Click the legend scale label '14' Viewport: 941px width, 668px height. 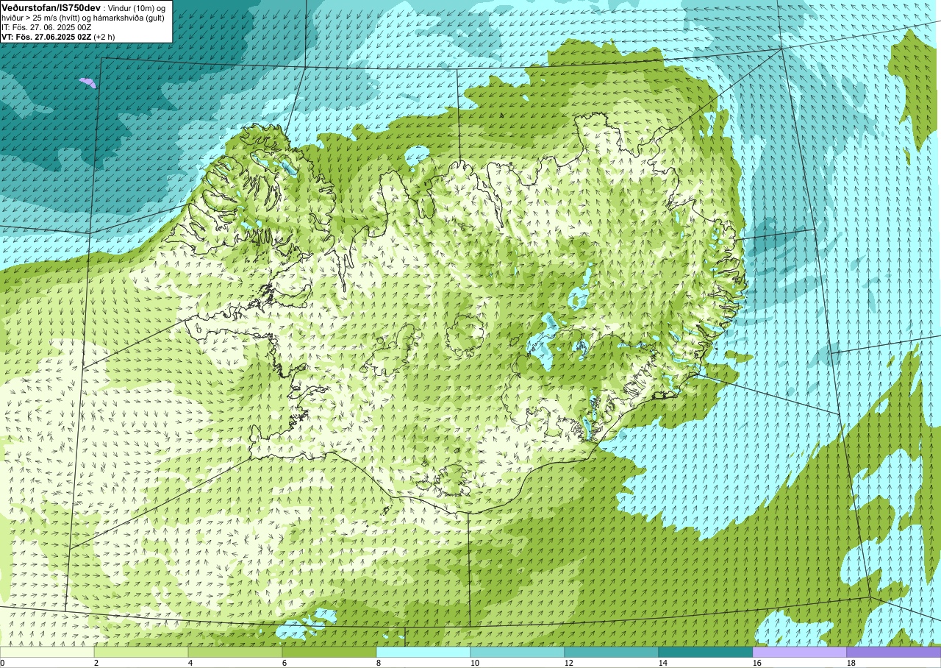point(663,663)
